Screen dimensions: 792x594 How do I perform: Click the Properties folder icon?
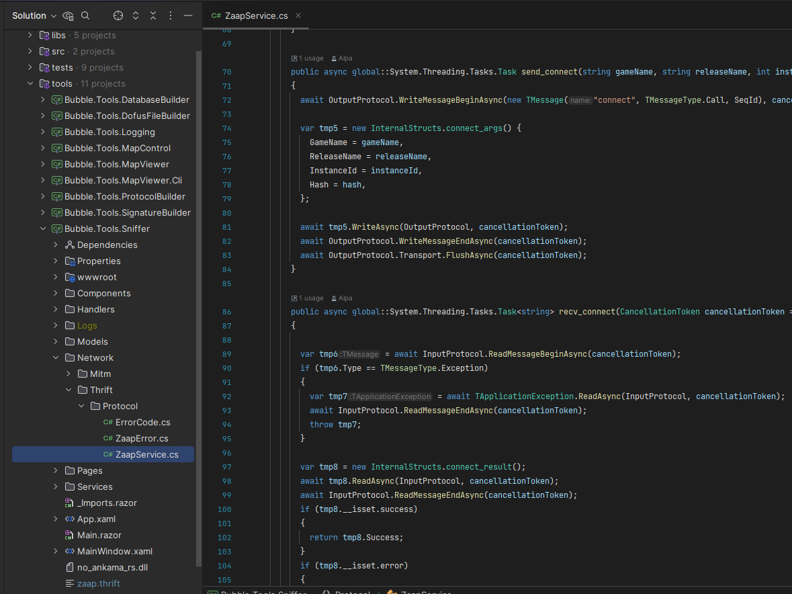pyautogui.click(x=70, y=261)
